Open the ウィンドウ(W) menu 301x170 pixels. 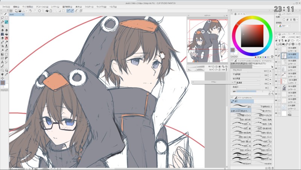point(101,7)
